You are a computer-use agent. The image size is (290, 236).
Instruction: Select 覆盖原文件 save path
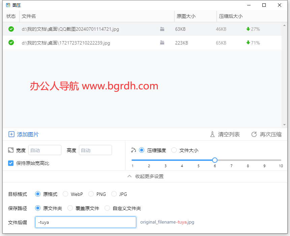tap(70, 208)
